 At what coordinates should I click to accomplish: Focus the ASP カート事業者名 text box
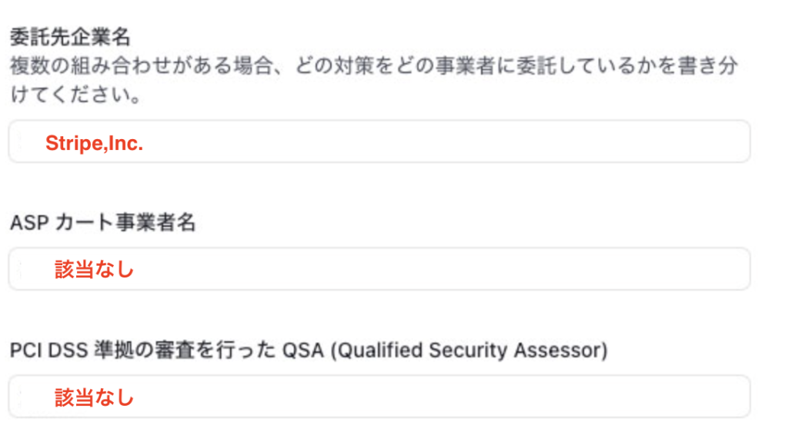(x=379, y=269)
